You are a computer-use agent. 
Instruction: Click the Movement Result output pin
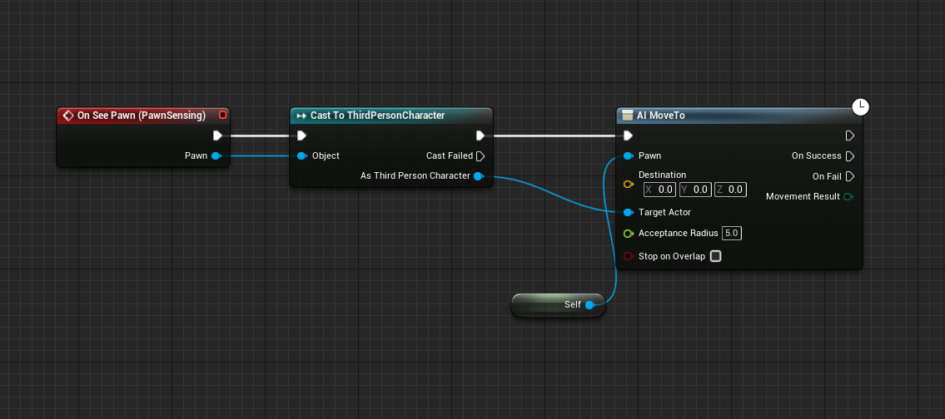tap(848, 197)
